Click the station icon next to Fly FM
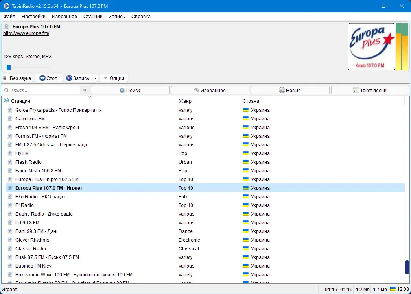The height and width of the screenshot is (294, 411). click(x=9, y=153)
